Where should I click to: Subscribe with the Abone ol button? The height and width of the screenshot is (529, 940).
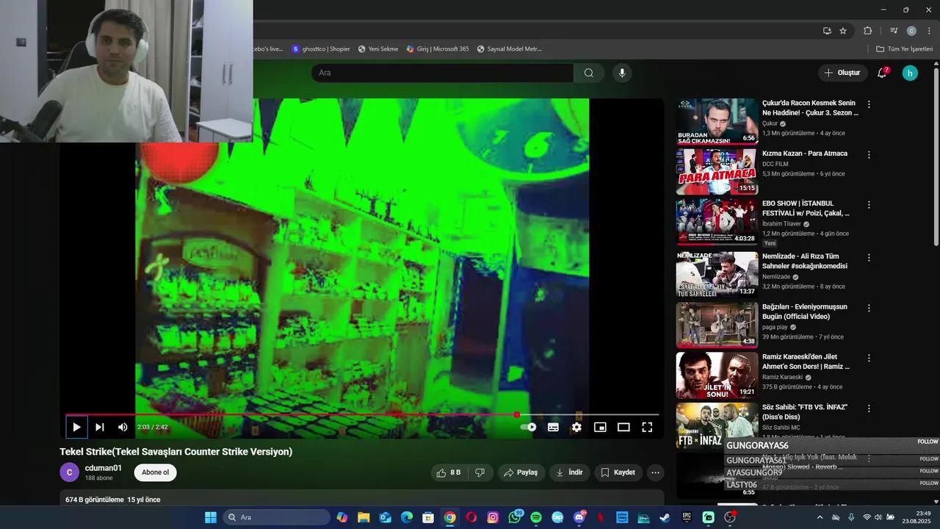[x=155, y=472]
